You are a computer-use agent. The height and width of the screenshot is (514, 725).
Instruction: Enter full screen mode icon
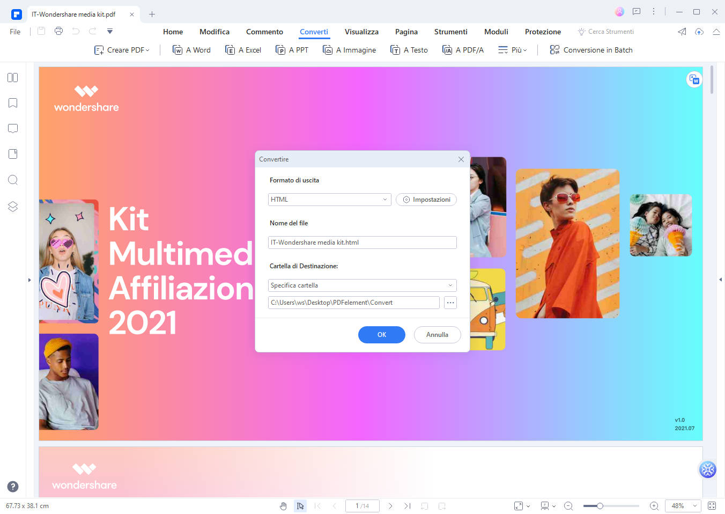[x=712, y=506]
